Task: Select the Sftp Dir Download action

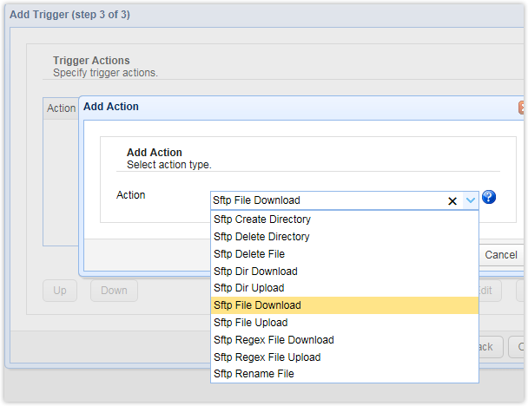Action: click(255, 272)
